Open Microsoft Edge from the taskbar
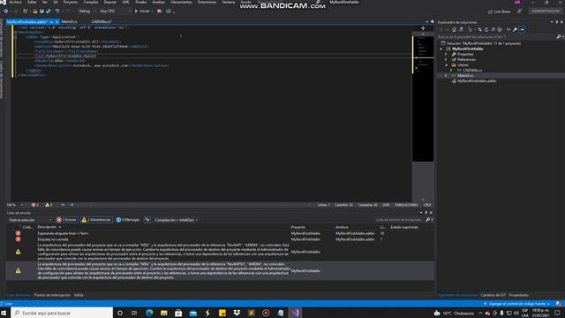 click(x=149, y=313)
